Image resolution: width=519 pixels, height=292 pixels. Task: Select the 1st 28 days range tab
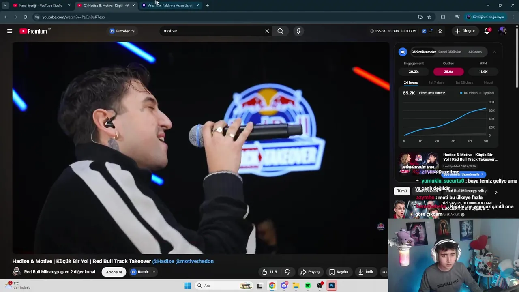pyautogui.click(x=464, y=82)
